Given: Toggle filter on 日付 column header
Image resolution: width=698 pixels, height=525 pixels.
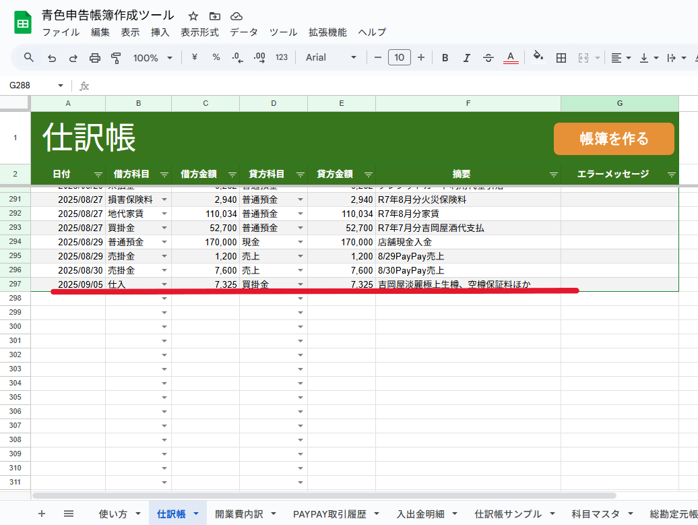Looking at the screenshot, I should (98, 175).
